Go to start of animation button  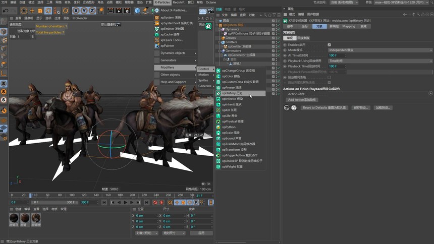tap(104, 203)
